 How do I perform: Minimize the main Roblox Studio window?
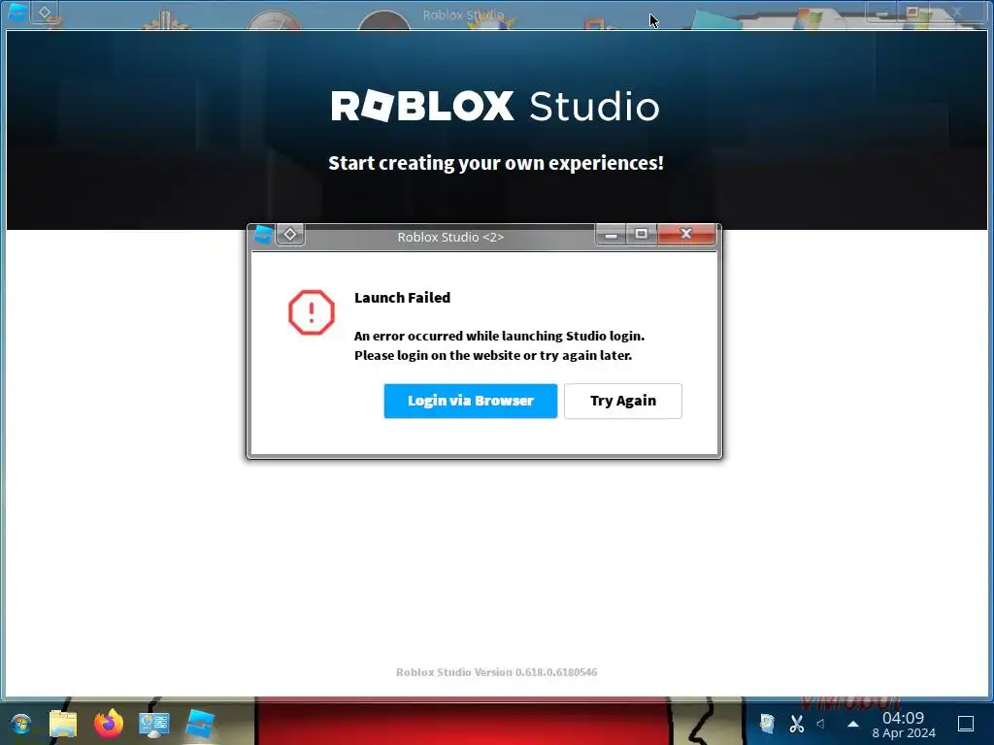(881, 12)
